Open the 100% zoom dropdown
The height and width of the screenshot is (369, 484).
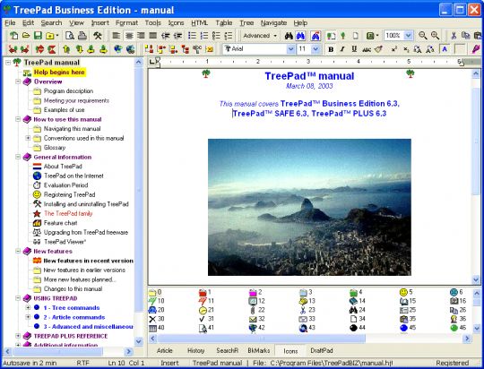pyautogui.click(x=409, y=36)
